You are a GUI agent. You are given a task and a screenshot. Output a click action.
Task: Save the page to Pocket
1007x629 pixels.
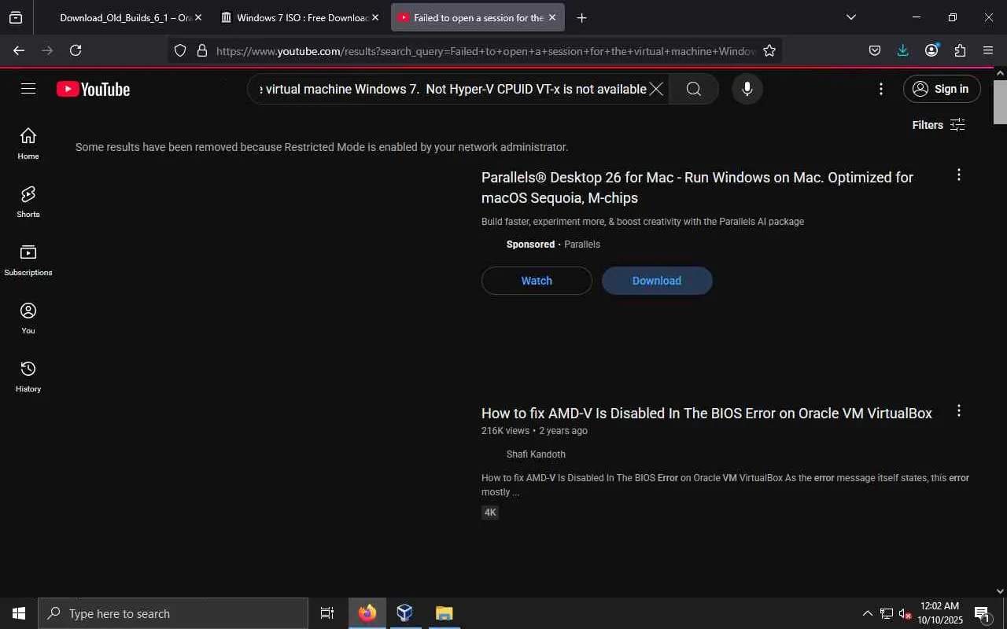875,50
